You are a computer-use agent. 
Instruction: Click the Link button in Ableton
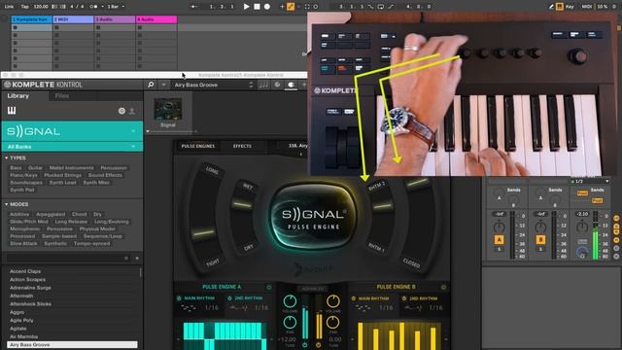(x=9, y=7)
